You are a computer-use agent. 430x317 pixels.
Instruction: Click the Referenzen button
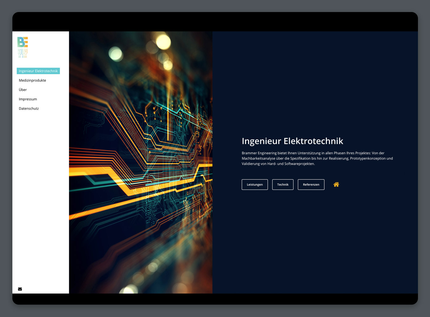coord(311,184)
